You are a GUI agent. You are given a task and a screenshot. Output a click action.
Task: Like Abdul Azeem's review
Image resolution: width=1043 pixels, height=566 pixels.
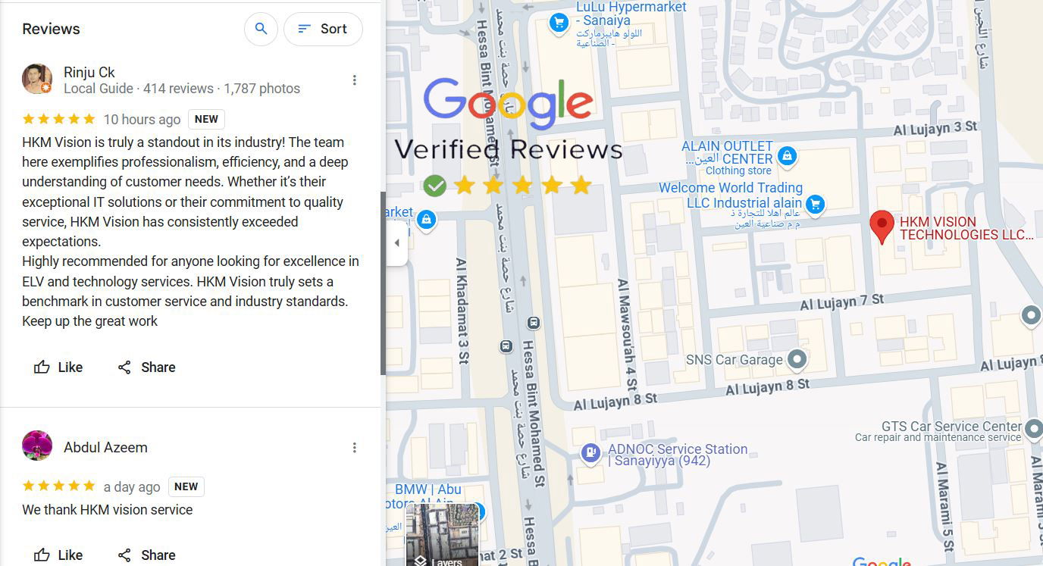58,555
